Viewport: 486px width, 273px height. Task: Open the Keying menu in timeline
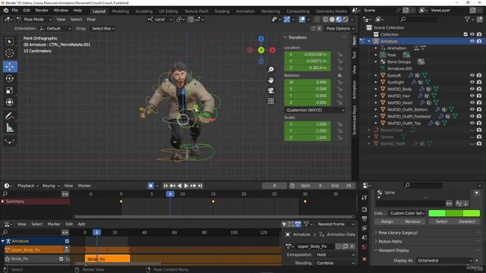tap(51, 186)
